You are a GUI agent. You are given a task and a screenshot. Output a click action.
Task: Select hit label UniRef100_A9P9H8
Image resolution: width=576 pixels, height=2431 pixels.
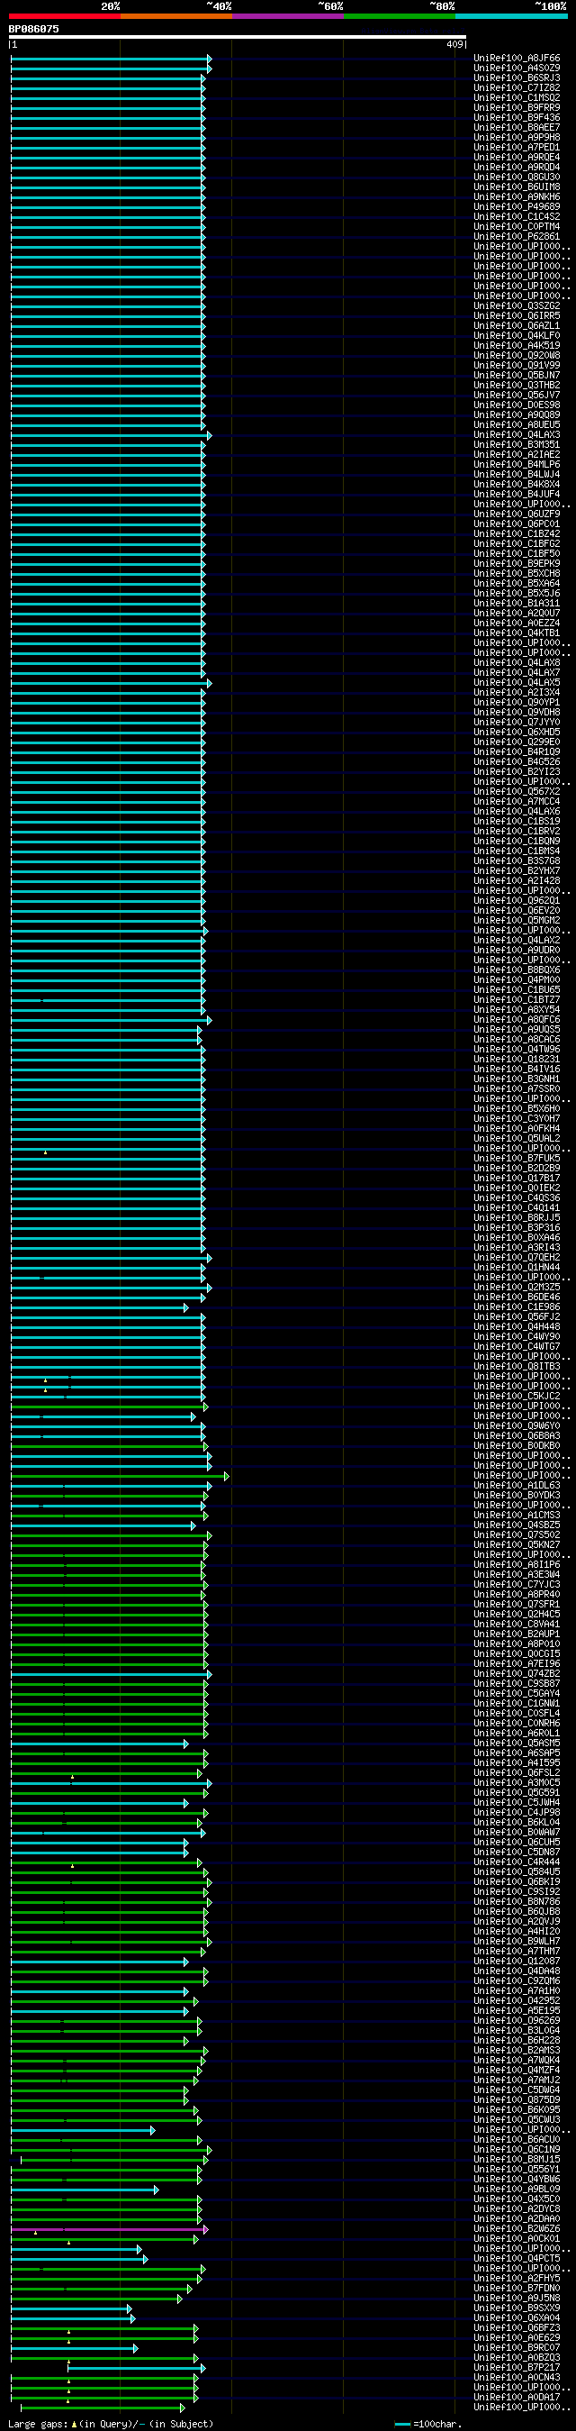(x=517, y=138)
